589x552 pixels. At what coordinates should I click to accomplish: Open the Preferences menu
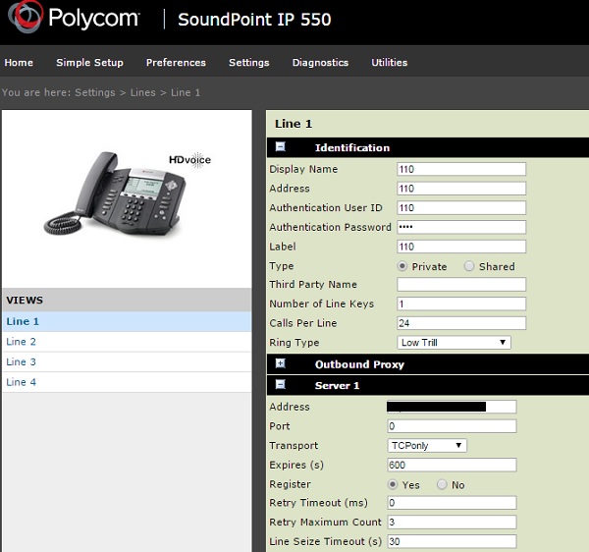(x=176, y=63)
